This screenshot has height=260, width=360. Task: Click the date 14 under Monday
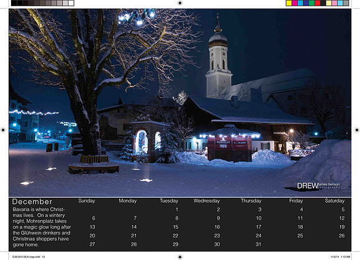134,227
